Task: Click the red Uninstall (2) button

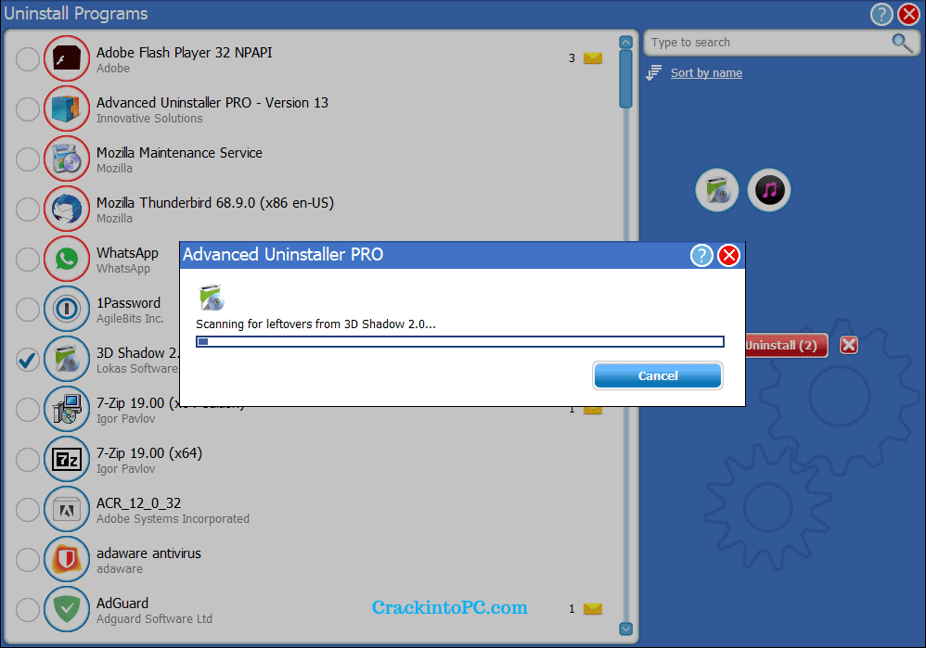Action: [786, 345]
